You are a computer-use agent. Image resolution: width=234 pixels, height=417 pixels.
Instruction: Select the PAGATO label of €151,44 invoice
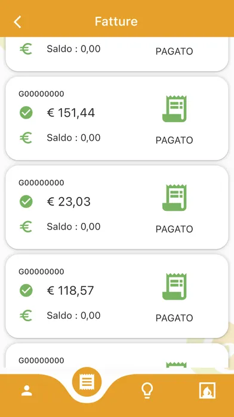pyautogui.click(x=174, y=140)
